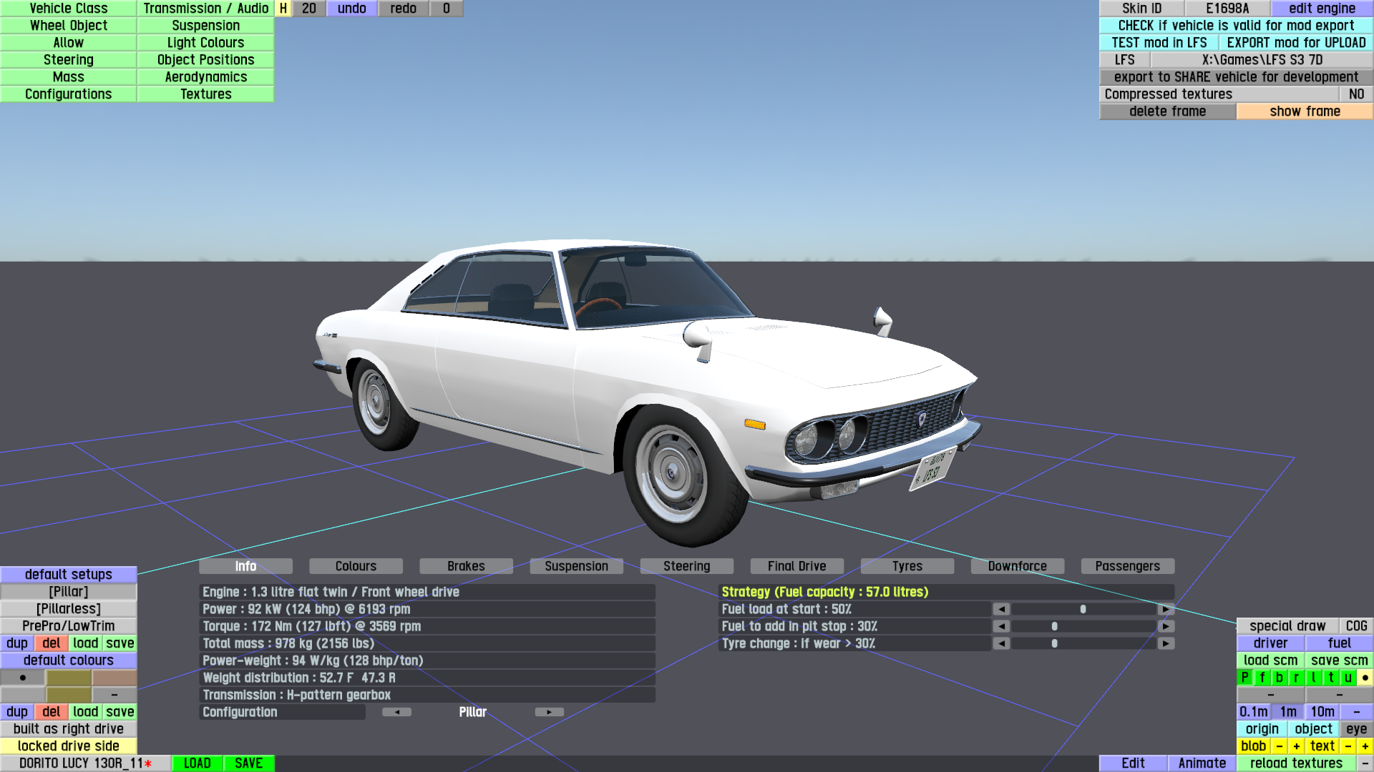
Task: Click the blob size plus button
Action: point(1296,746)
